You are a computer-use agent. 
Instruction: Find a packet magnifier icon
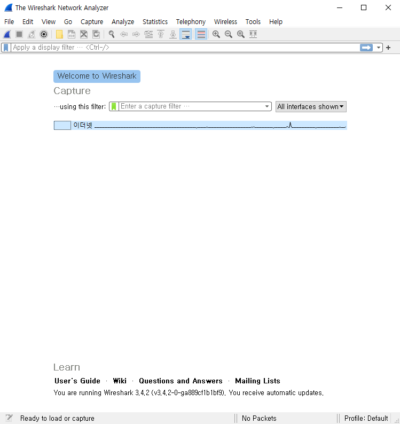[x=112, y=34]
